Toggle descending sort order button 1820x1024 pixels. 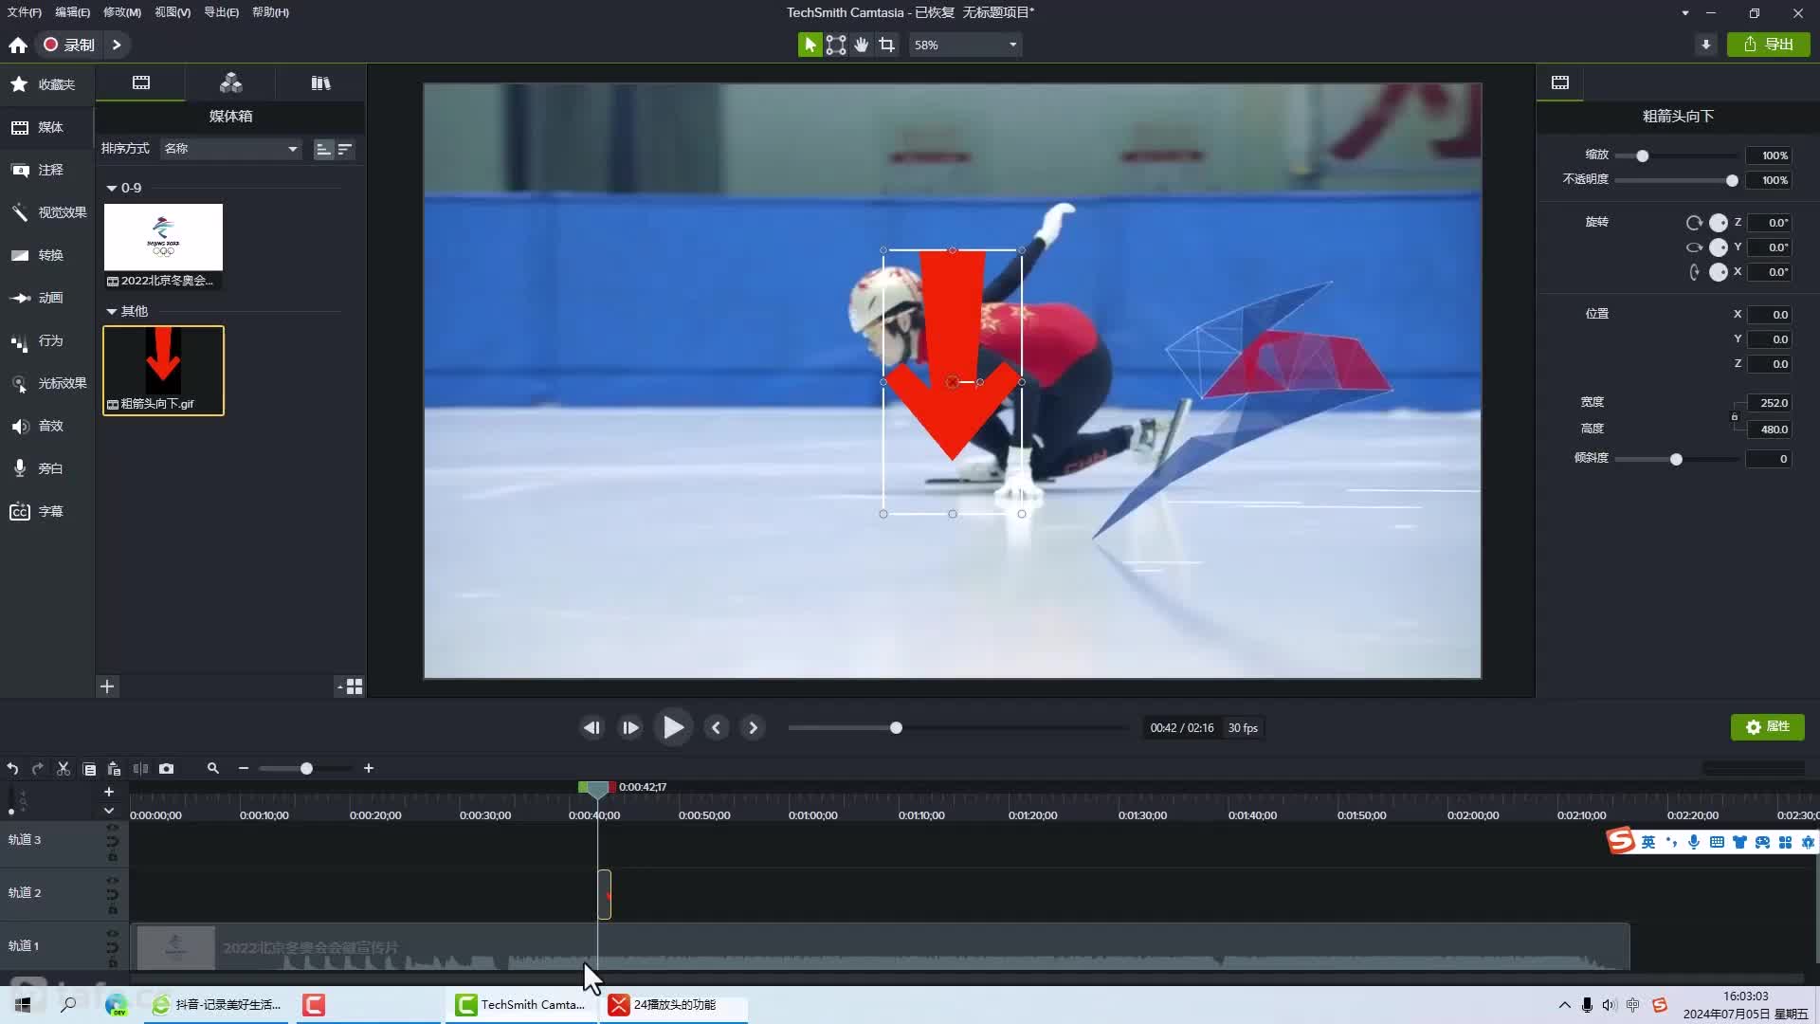pyautogui.click(x=345, y=149)
